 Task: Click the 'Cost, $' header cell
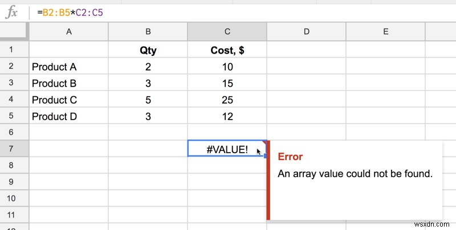point(227,50)
